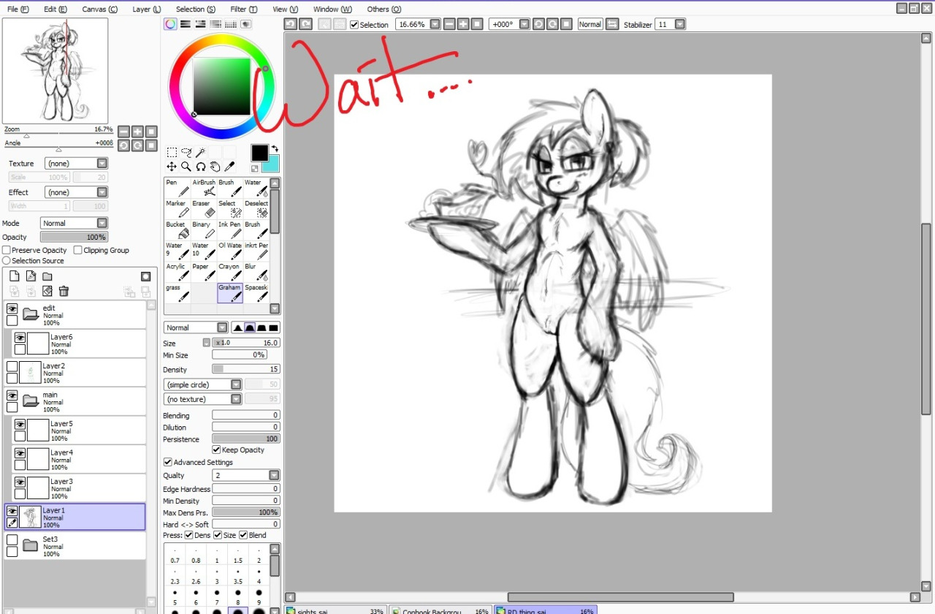Open the Filter menu
The height and width of the screenshot is (614, 935).
(x=243, y=9)
